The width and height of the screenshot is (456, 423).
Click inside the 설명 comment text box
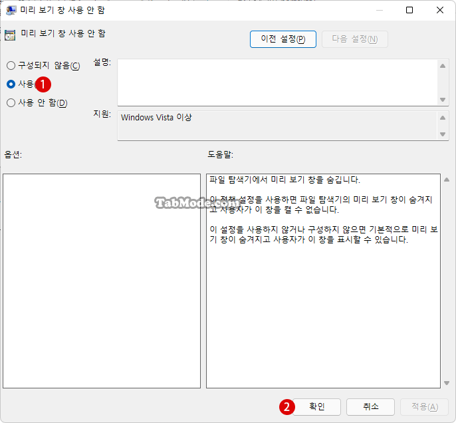pyautogui.click(x=277, y=82)
